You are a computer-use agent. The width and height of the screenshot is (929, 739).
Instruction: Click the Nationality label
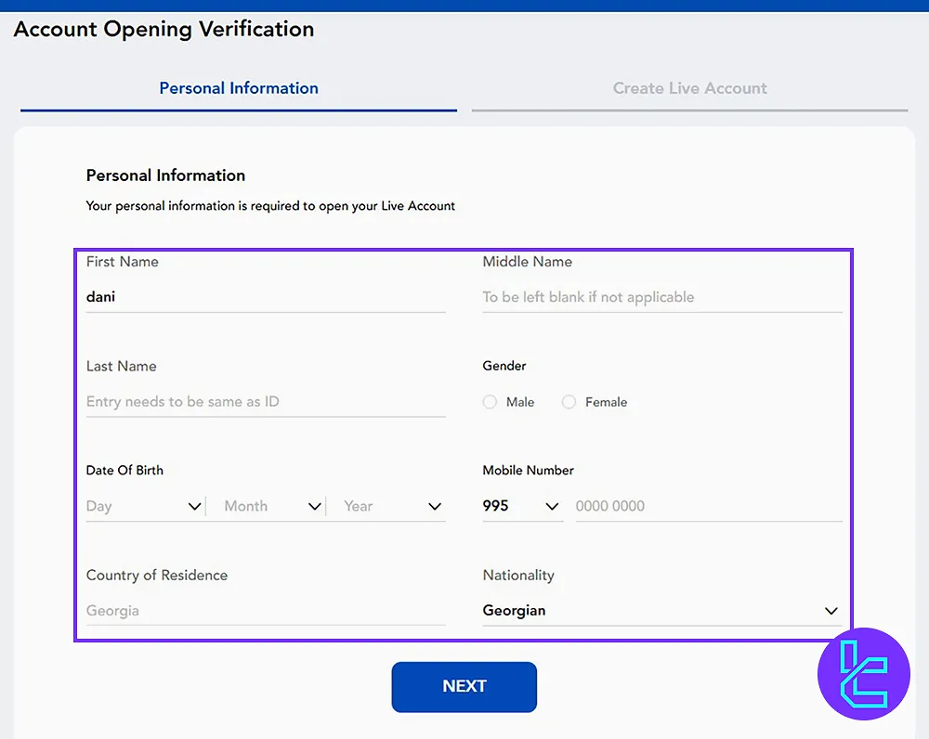(518, 575)
